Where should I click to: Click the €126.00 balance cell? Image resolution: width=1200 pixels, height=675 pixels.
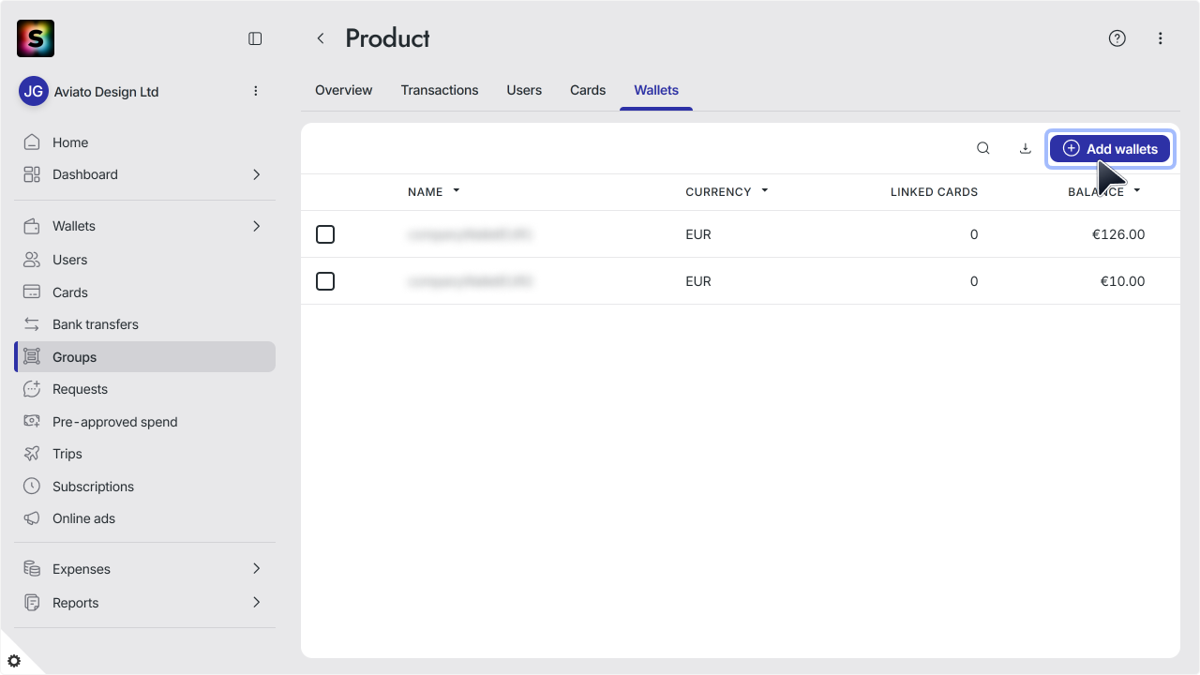[x=1118, y=234]
